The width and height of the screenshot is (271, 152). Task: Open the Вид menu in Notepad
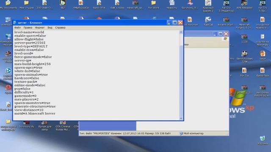click(50, 27)
